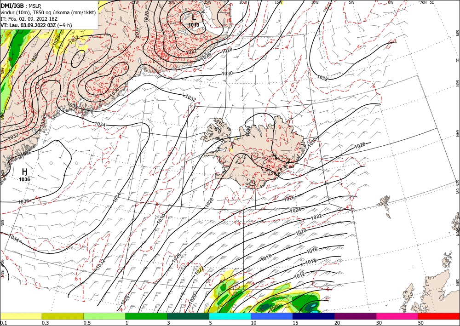The image size is (460, 326).
Task: Choose the navy 15–20 legend swatch
Action: tap(314, 316)
